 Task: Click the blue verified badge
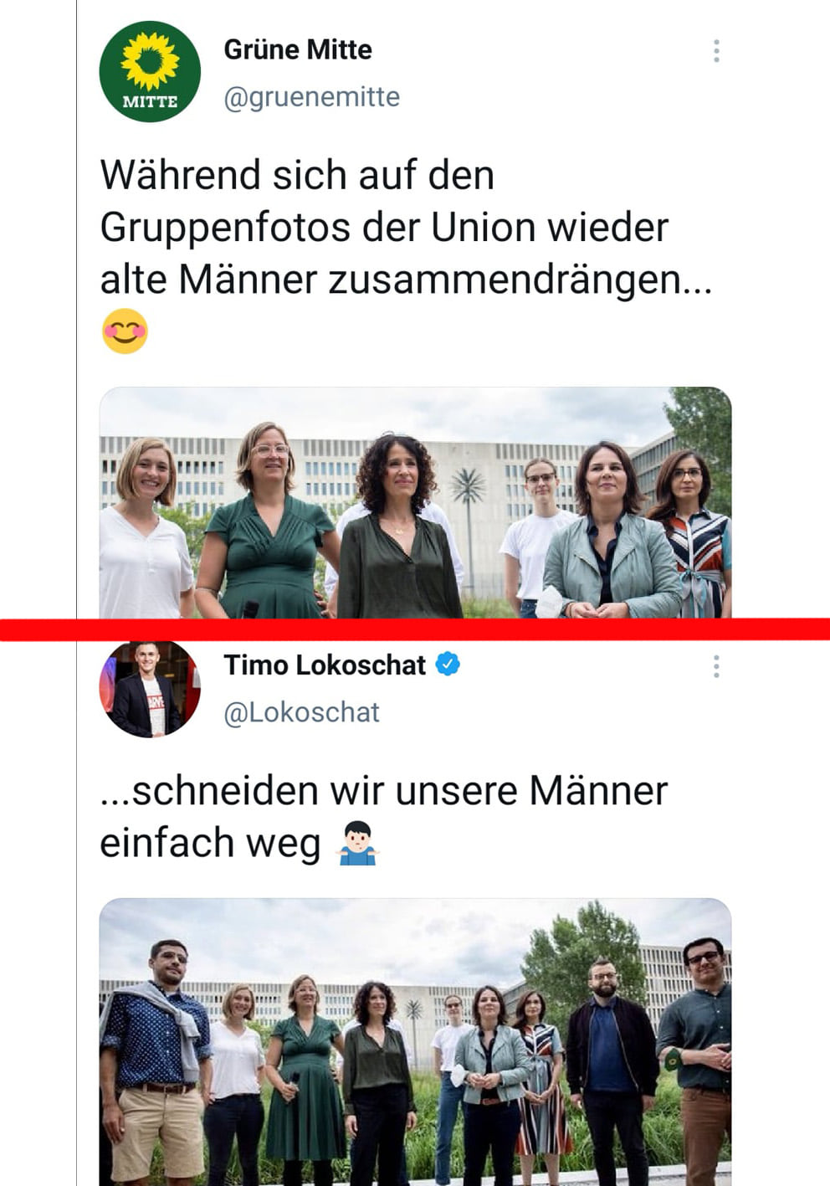(448, 665)
